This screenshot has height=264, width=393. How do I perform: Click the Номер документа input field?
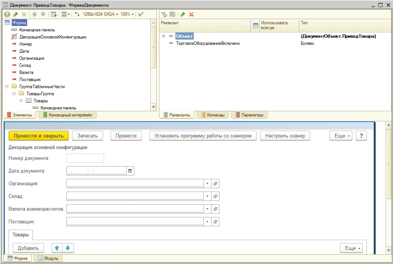point(85,158)
